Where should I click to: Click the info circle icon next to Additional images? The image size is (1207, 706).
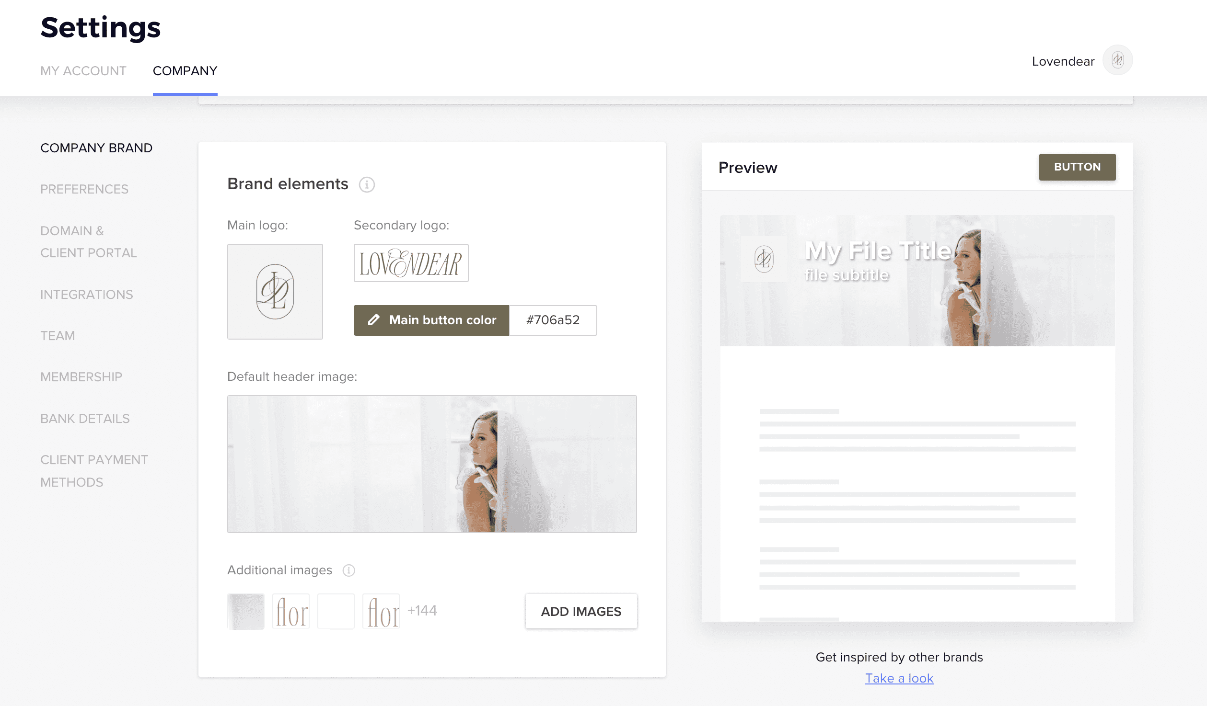click(348, 570)
